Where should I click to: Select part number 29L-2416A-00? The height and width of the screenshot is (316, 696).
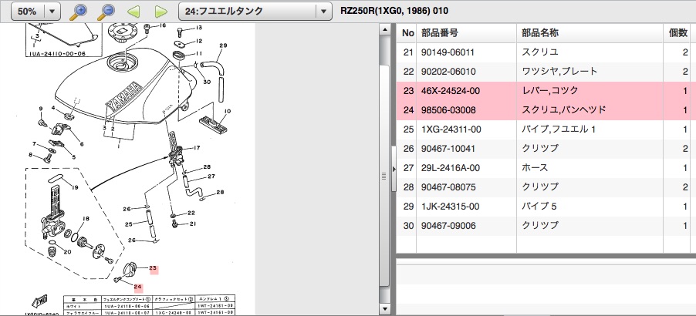(x=450, y=168)
